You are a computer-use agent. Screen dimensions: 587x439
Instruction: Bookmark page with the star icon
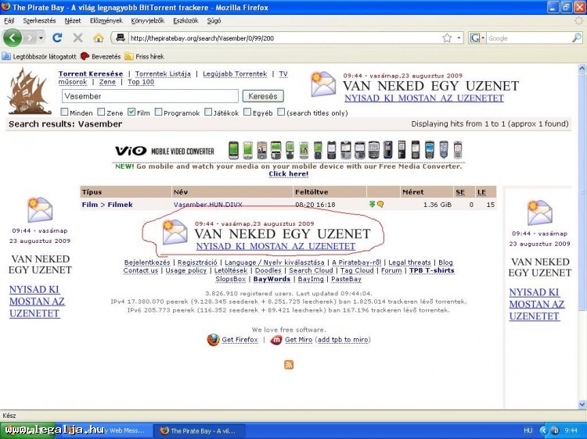[447, 37]
